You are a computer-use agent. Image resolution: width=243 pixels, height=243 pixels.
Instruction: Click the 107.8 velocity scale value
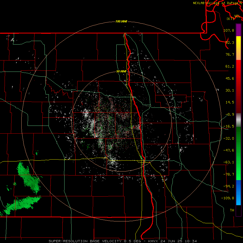(x=229, y=30)
